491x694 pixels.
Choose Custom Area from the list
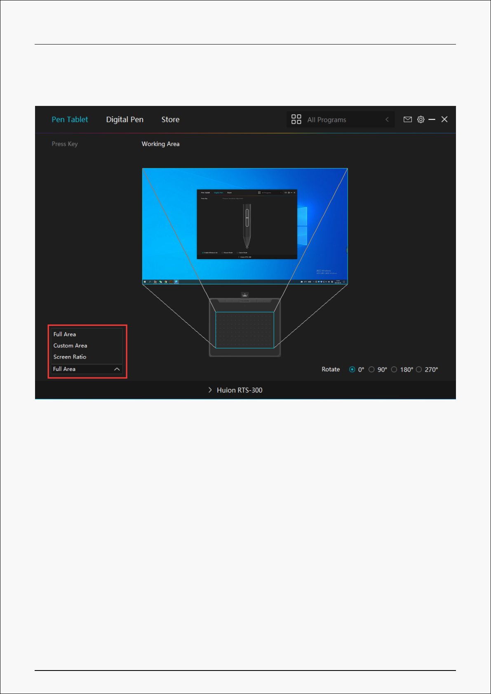(x=70, y=346)
